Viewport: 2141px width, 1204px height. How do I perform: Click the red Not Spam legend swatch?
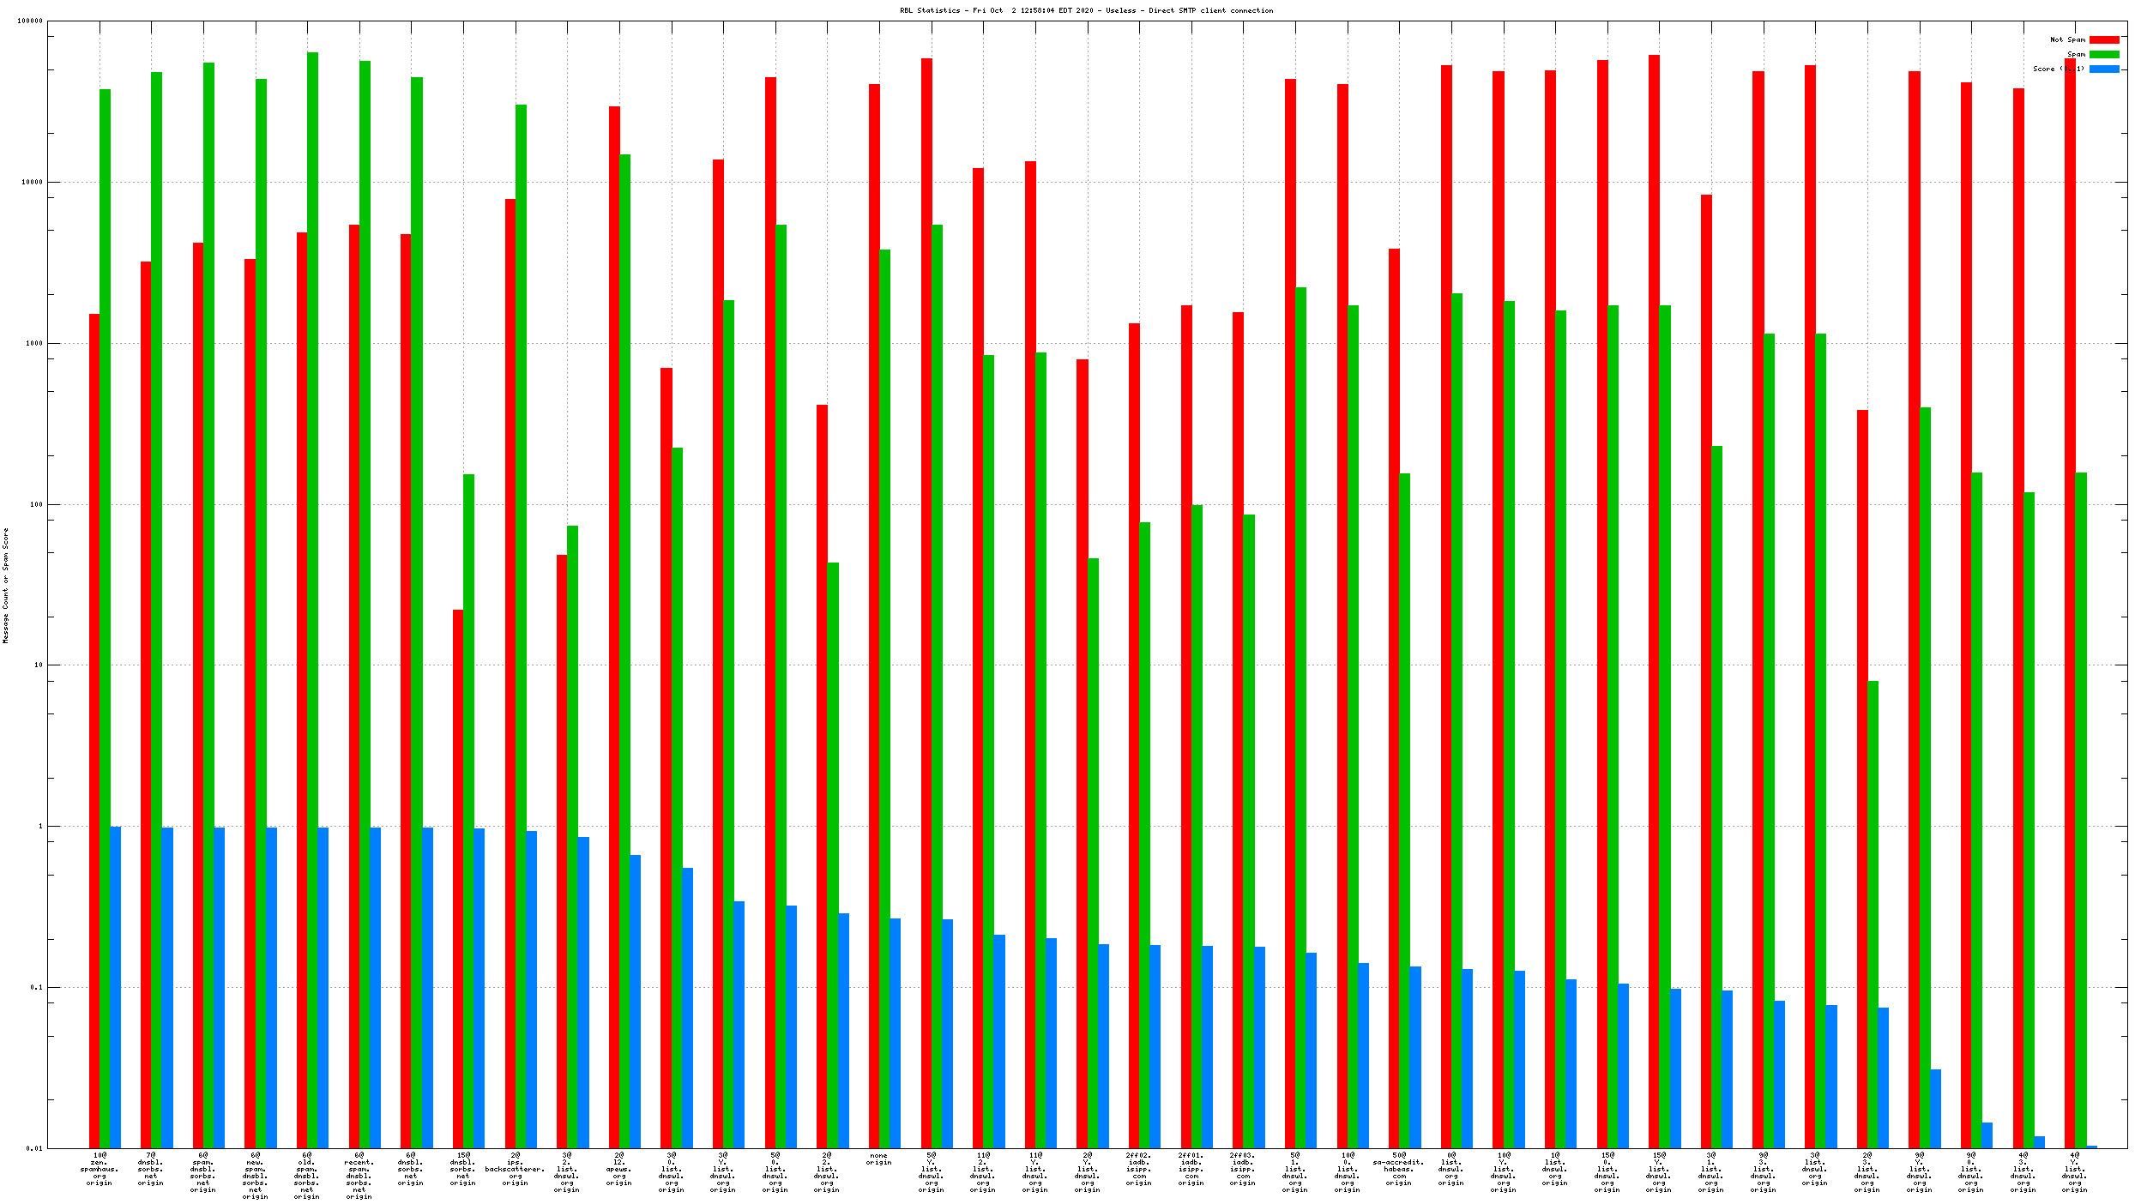point(2103,39)
